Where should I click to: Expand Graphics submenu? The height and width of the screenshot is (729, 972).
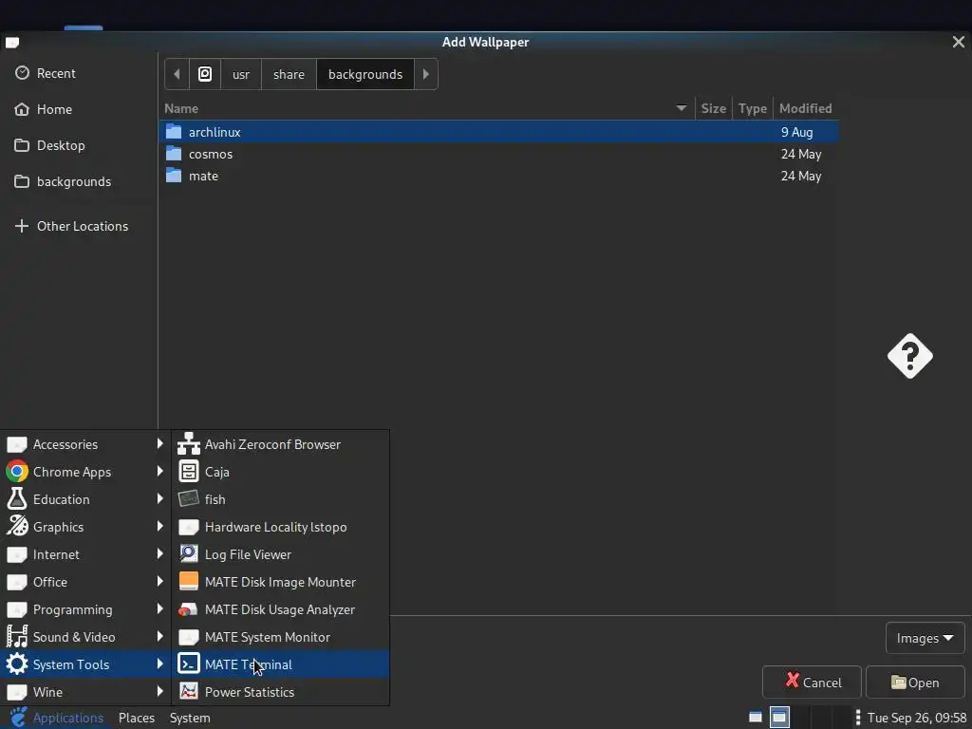(x=85, y=527)
